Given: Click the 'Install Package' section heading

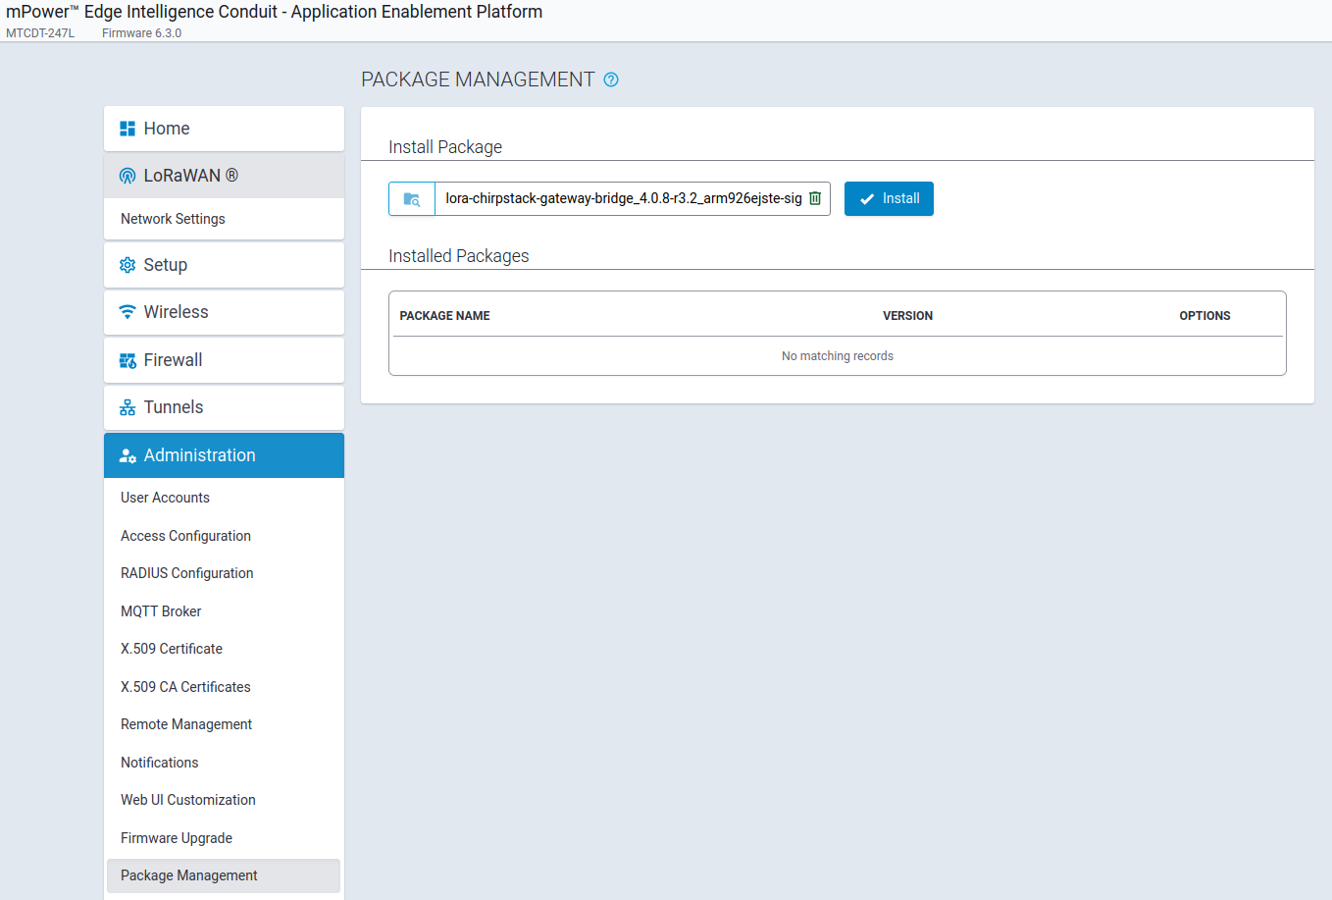Looking at the screenshot, I should point(445,147).
